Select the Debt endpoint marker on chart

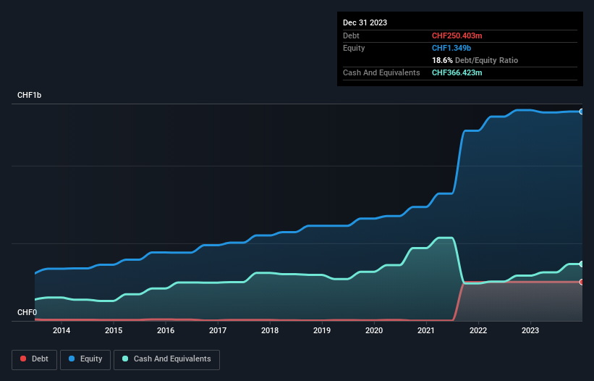(x=582, y=282)
